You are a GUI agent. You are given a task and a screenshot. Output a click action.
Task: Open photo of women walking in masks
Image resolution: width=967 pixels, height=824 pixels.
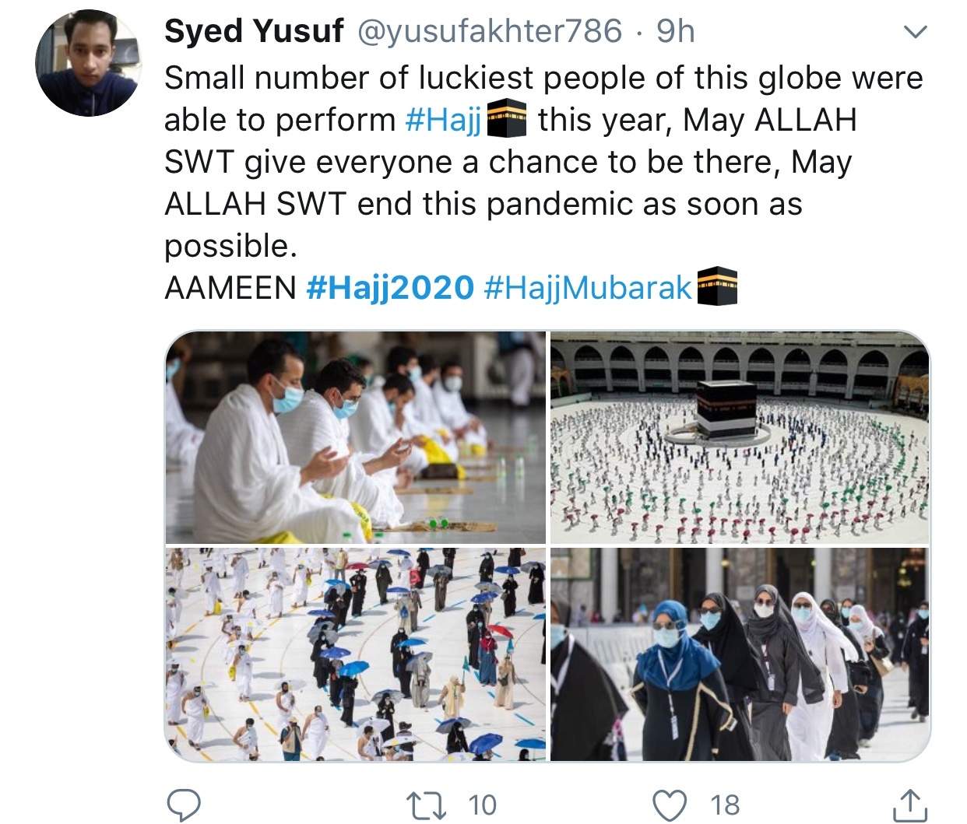[740, 654]
